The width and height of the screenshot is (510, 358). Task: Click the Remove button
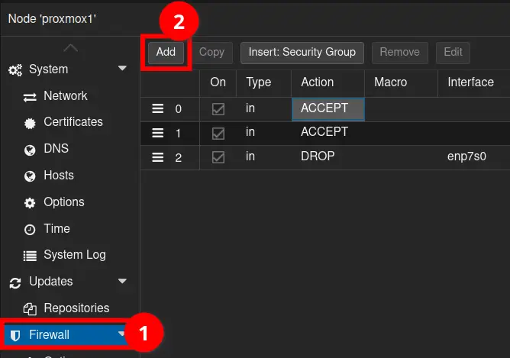(x=400, y=53)
